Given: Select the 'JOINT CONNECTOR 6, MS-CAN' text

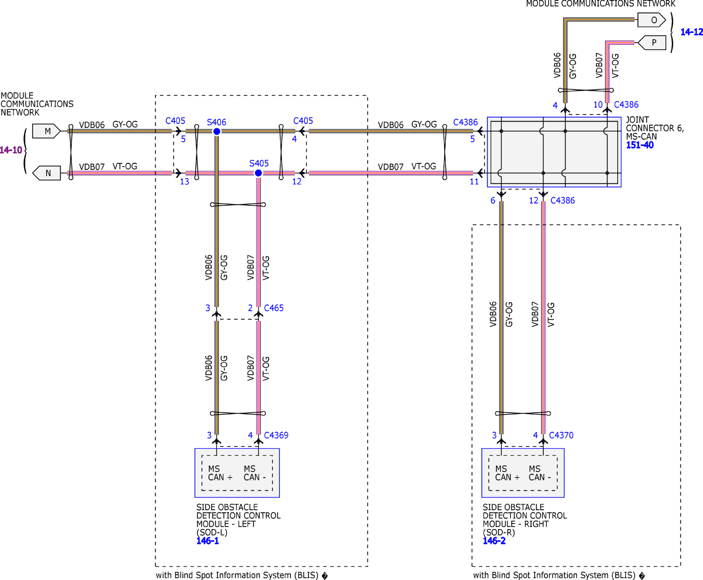Looking at the screenshot, I should tap(654, 128).
